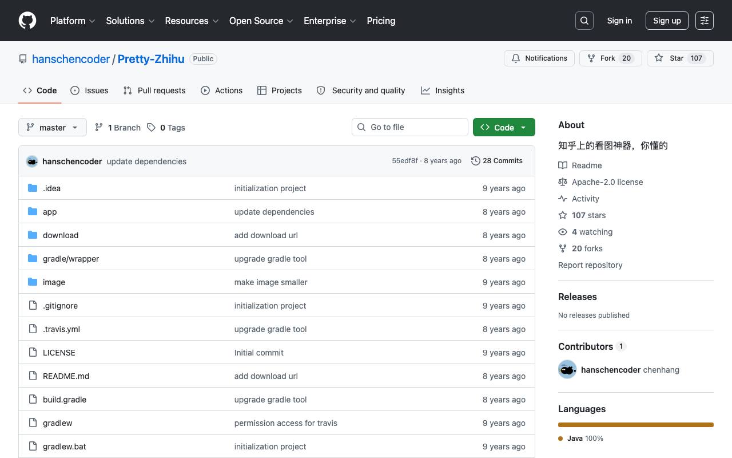This screenshot has width=732, height=458.
Task: Click the file icon beside gradlew.bat
Action: pos(33,447)
